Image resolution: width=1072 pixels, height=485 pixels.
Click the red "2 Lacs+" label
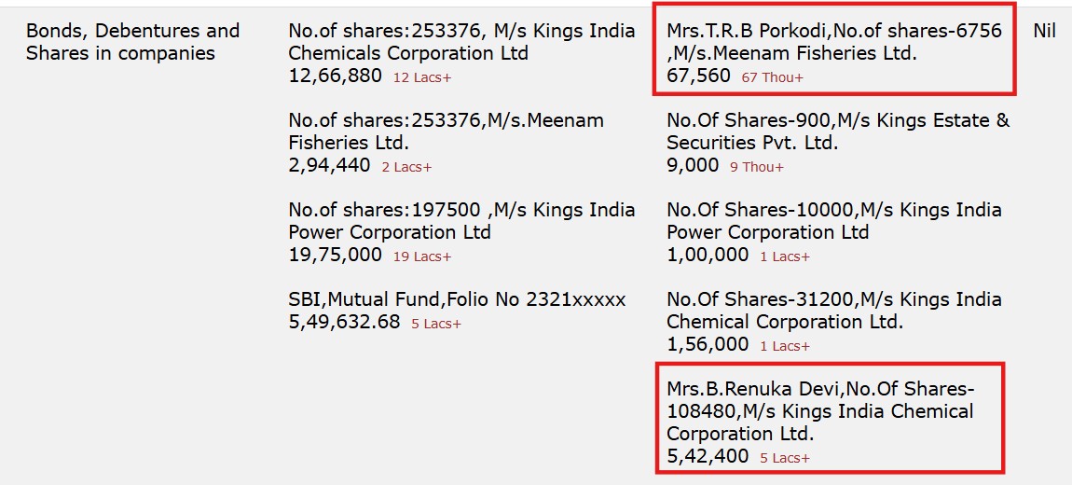pos(406,167)
